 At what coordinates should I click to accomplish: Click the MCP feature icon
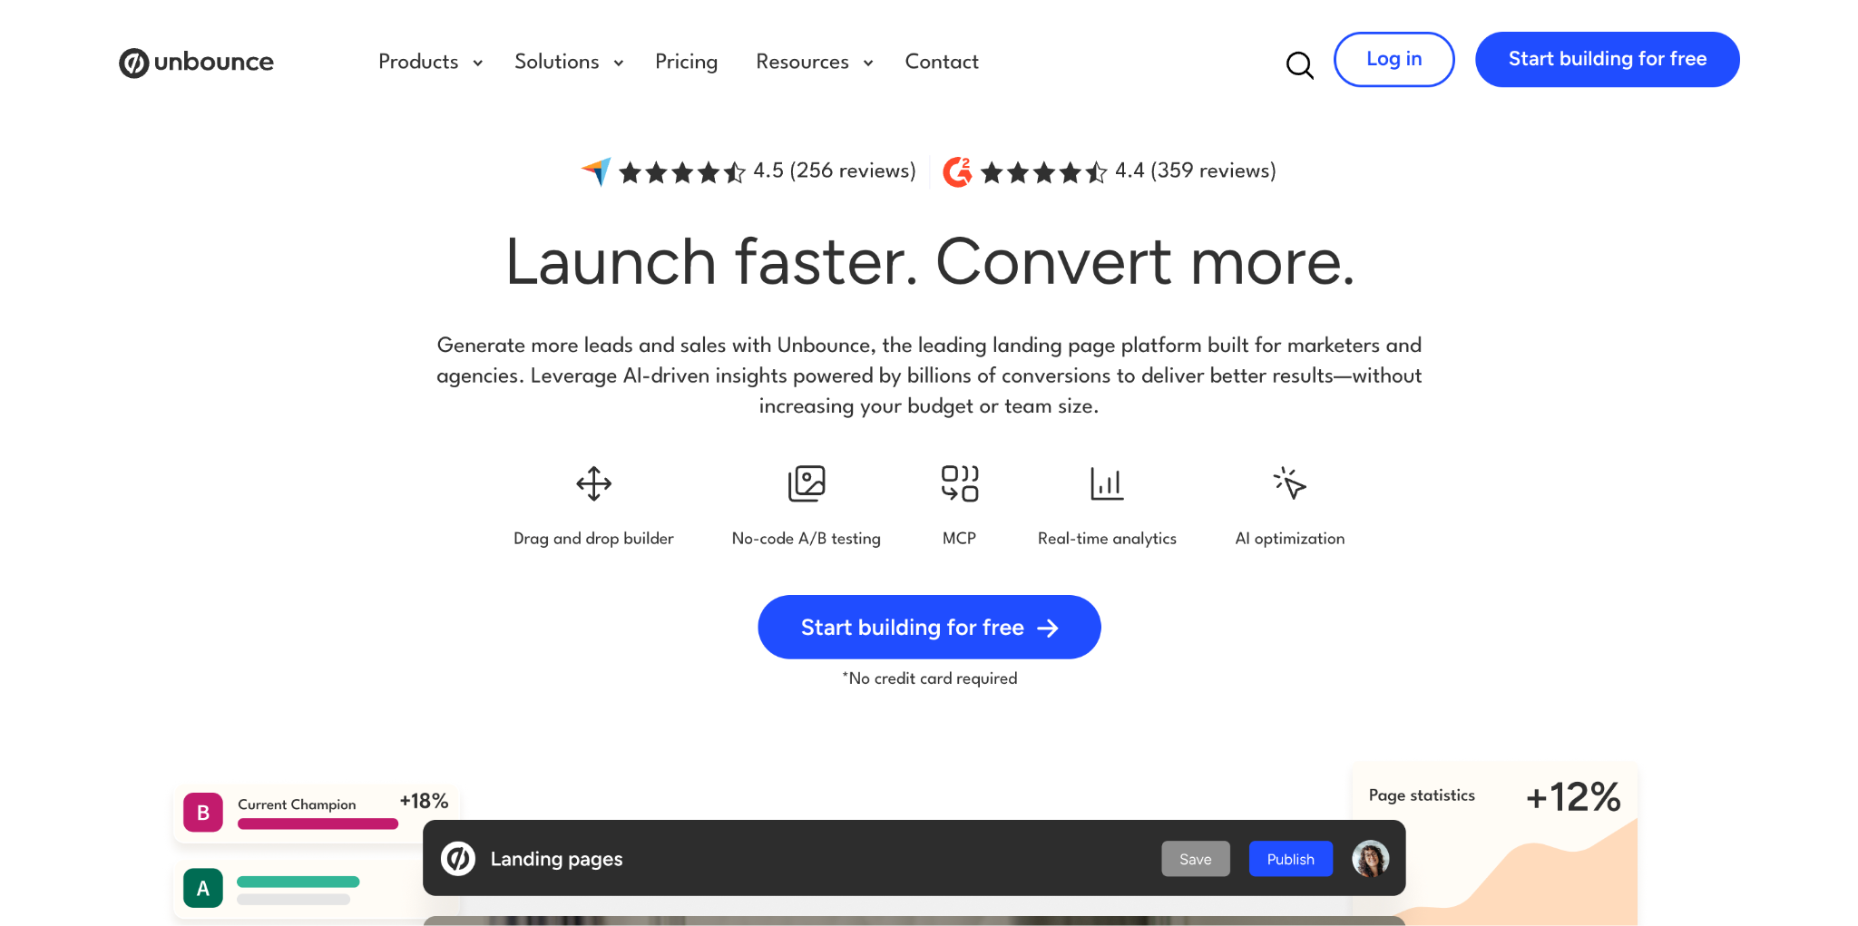pyautogui.click(x=959, y=483)
